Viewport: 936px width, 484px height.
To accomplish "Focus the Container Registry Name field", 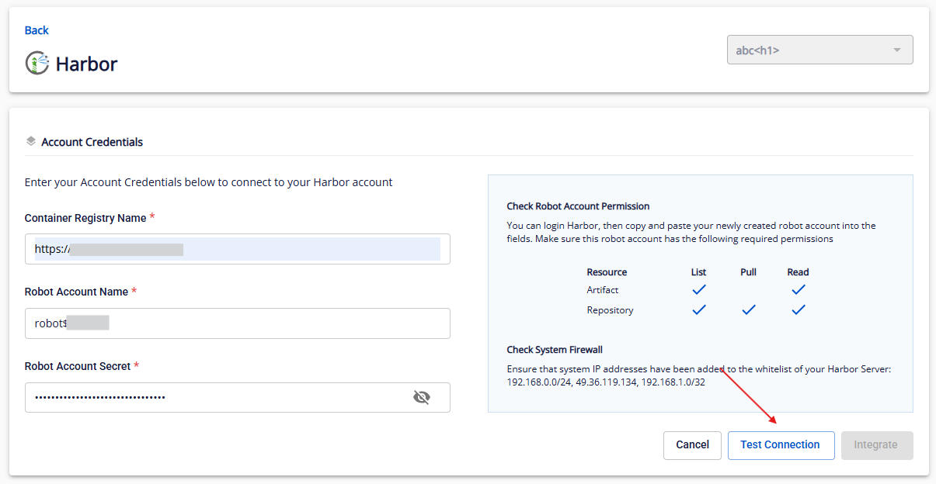I will point(237,249).
